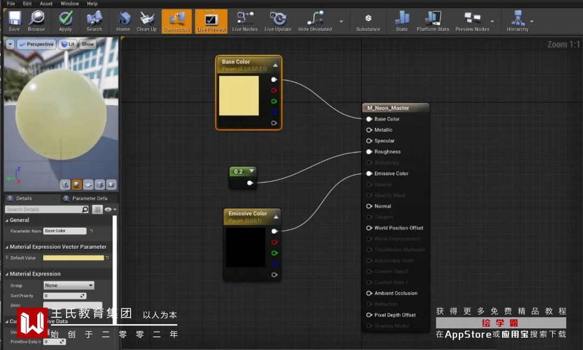Click the Substance toolbar icon
This screenshot has height=350, width=583.
click(368, 21)
